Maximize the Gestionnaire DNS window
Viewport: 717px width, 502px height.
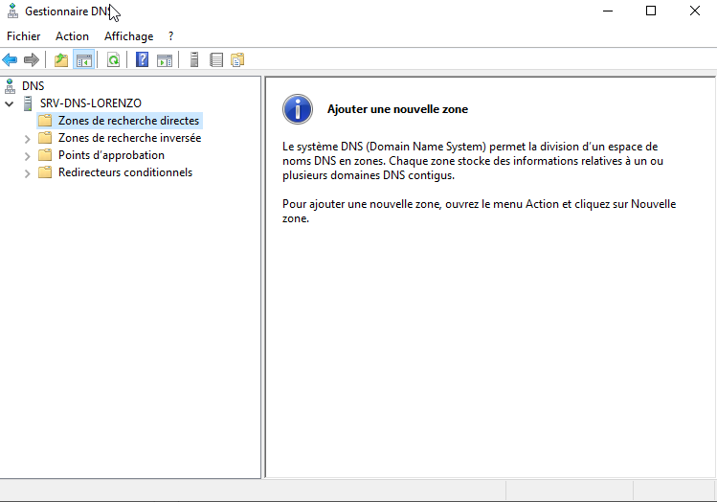coord(651,11)
